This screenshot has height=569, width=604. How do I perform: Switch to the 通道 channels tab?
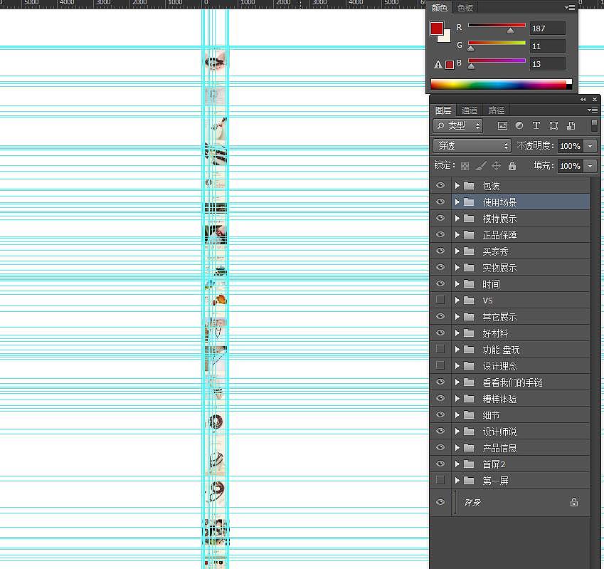[469, 110]
